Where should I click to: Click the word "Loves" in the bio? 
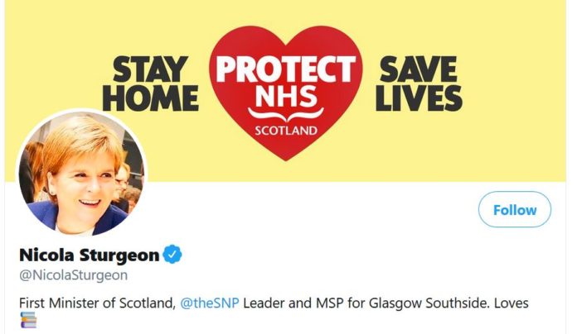(512, 303)
